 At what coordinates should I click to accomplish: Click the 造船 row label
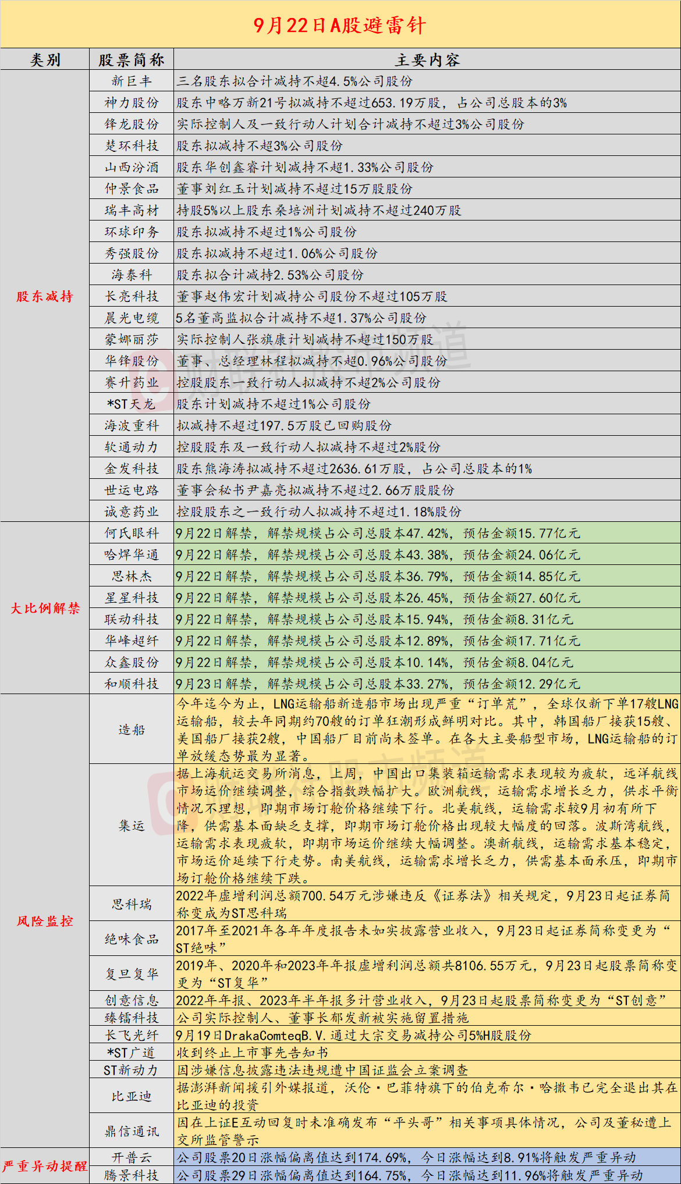(x=132, y=730)
